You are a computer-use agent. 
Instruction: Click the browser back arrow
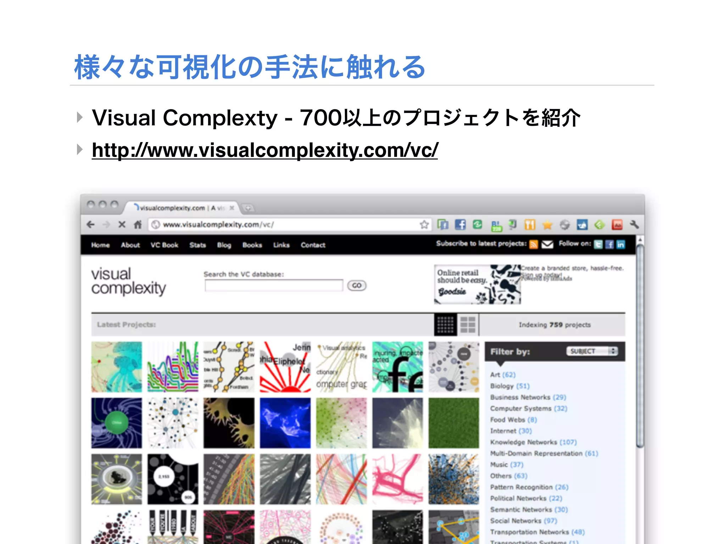[x=91, y=225]
